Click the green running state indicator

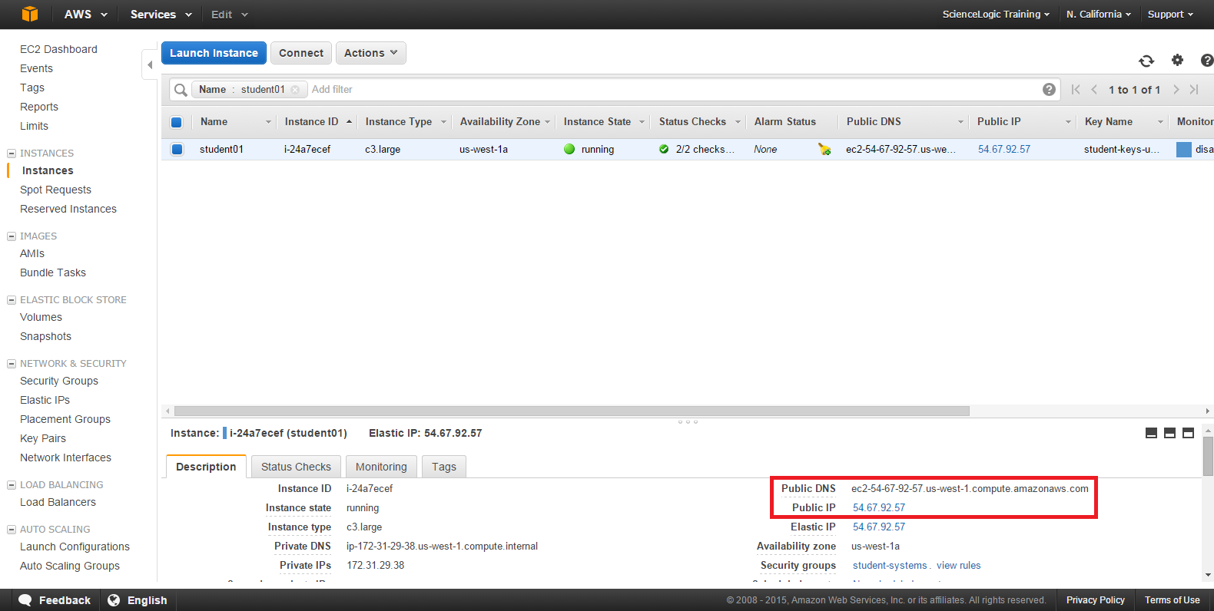(569, 149)
